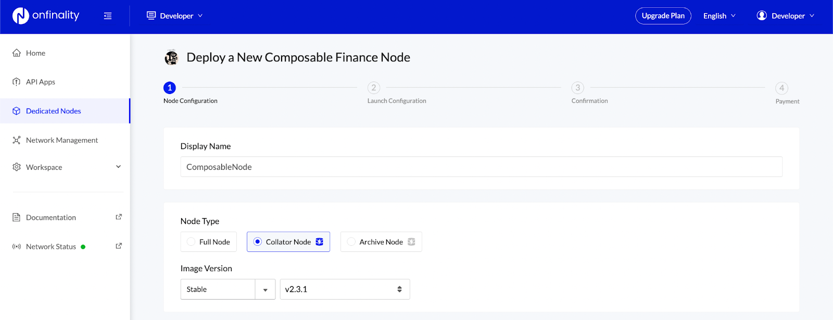Click the Display Name input field
Viewport: 833px width, 320px height.
click(x=482, y=167)
